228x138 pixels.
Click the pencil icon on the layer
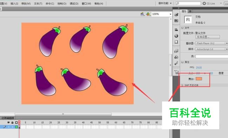[x=4, y=127]
